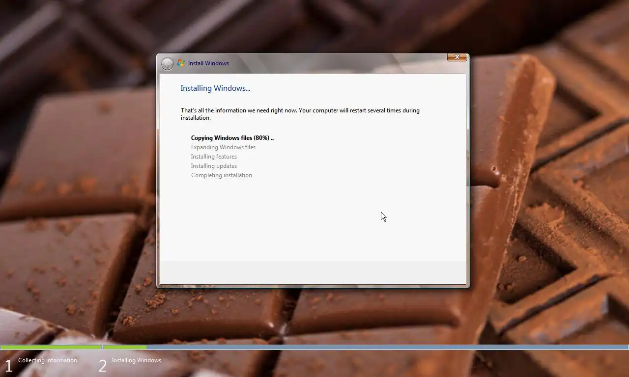Click 'Copying Windows files (80%)' step
Screen dimensions: 629x377
232,138
